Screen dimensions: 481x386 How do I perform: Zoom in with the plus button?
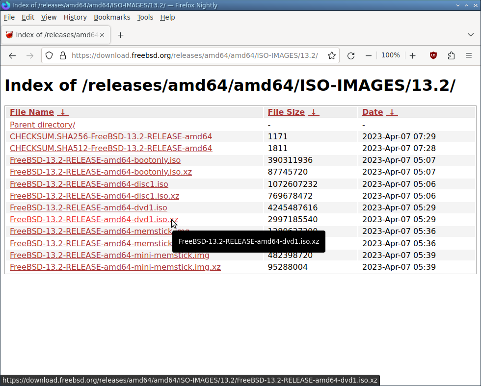coord(413,55)
